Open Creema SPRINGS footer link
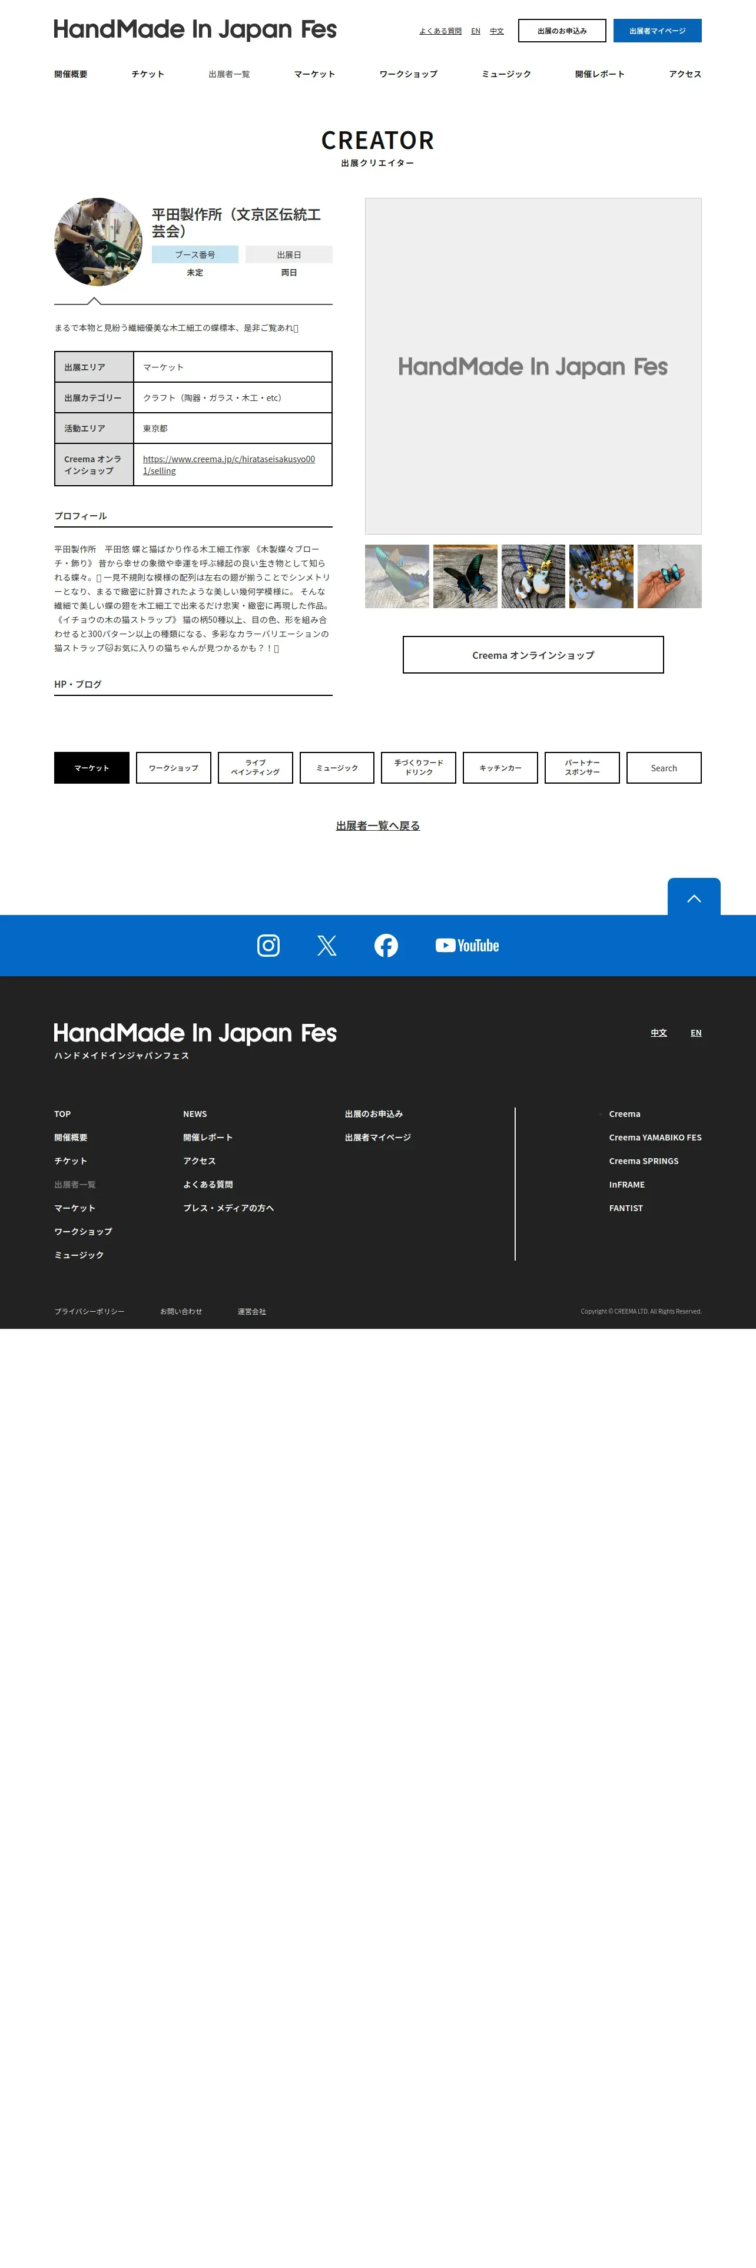 644,1161
